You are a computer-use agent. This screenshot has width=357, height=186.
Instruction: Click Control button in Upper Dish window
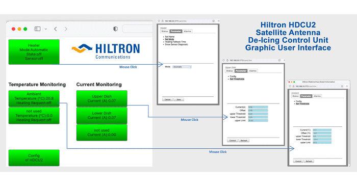click(233, 141)
